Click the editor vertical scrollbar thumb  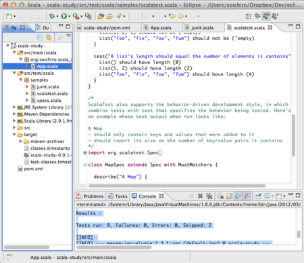point(293,136)
